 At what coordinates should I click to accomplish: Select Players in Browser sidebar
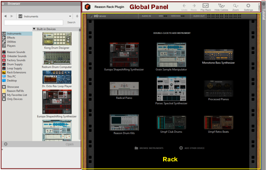click(11, 46)
